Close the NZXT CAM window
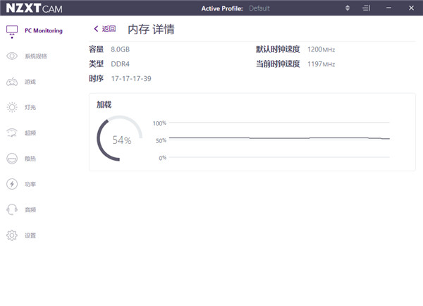This screenshot has width=423, height=306. click(x=411, y=8)
